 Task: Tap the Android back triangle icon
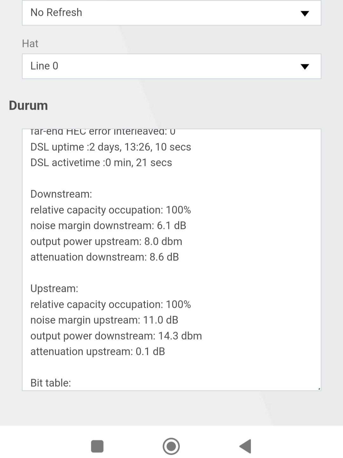click(x=245, y=446)
